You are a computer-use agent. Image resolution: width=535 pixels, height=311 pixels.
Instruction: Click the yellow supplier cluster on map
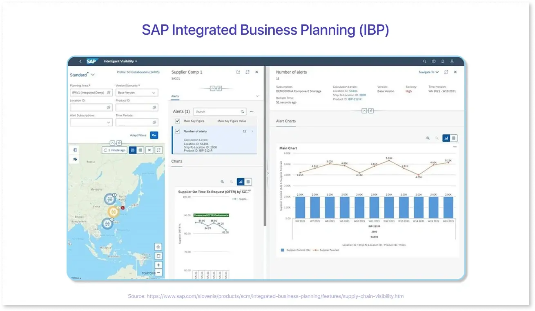point(113,211)
